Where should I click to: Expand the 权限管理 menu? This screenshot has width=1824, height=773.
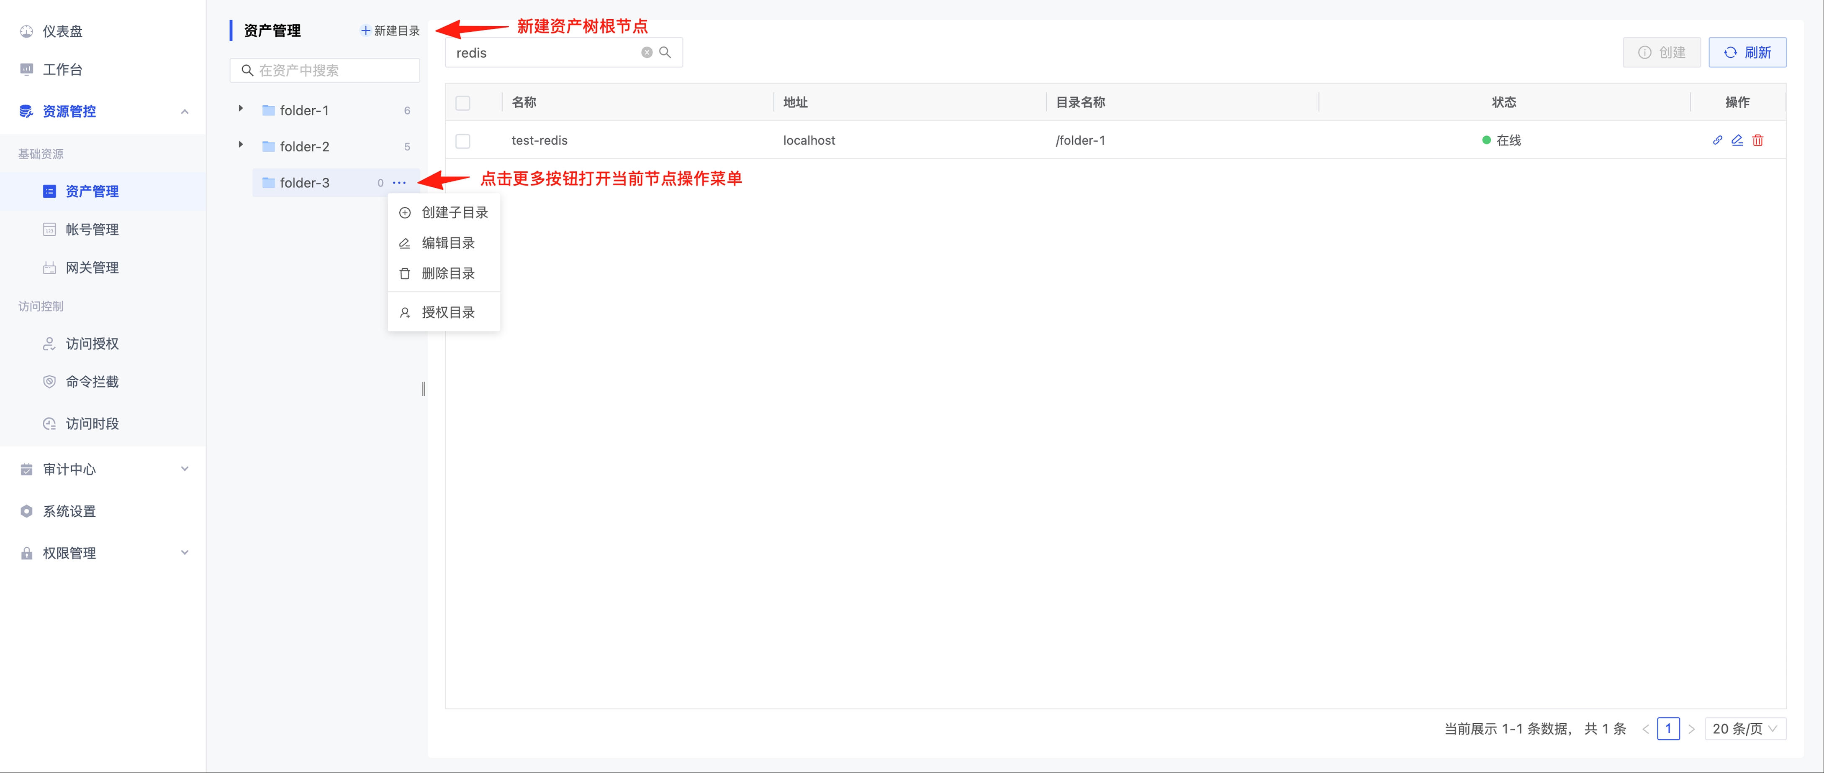[x=185, y=553]
